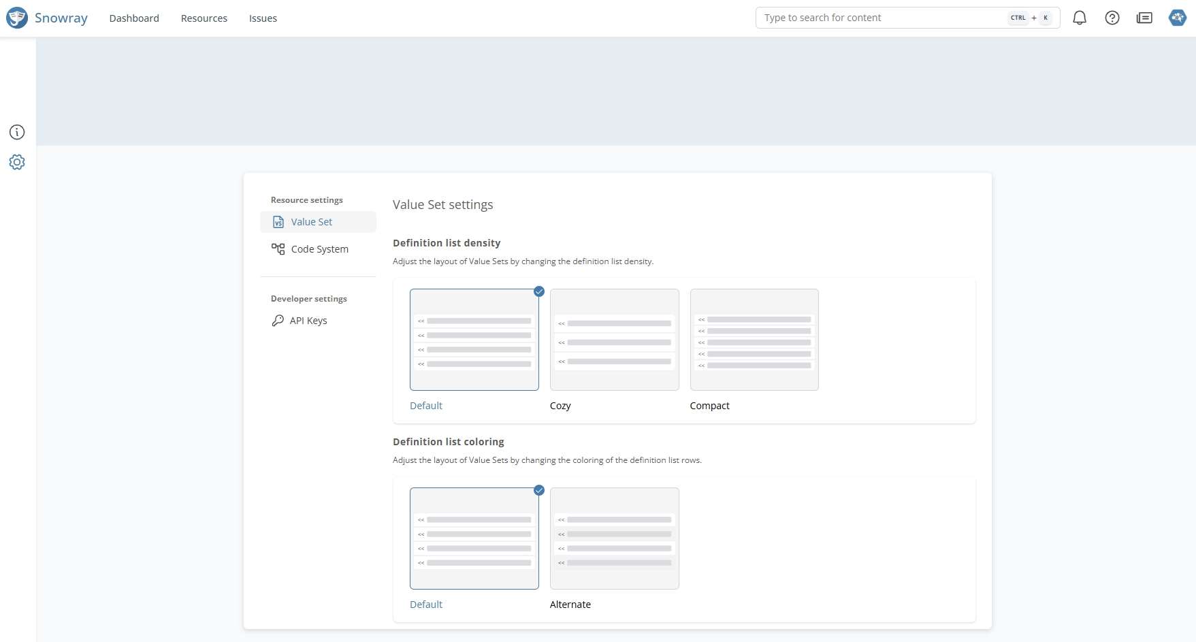Open the user avatar menu

pos(1177,18)
